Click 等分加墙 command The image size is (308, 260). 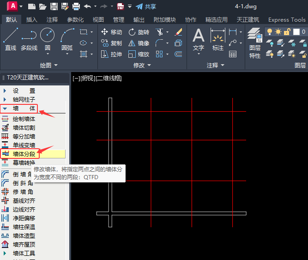coord(24,136)
